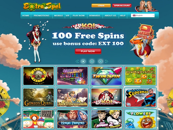
Task: Click the Koi Princess banner logo
Action: [x=88, y=26]
